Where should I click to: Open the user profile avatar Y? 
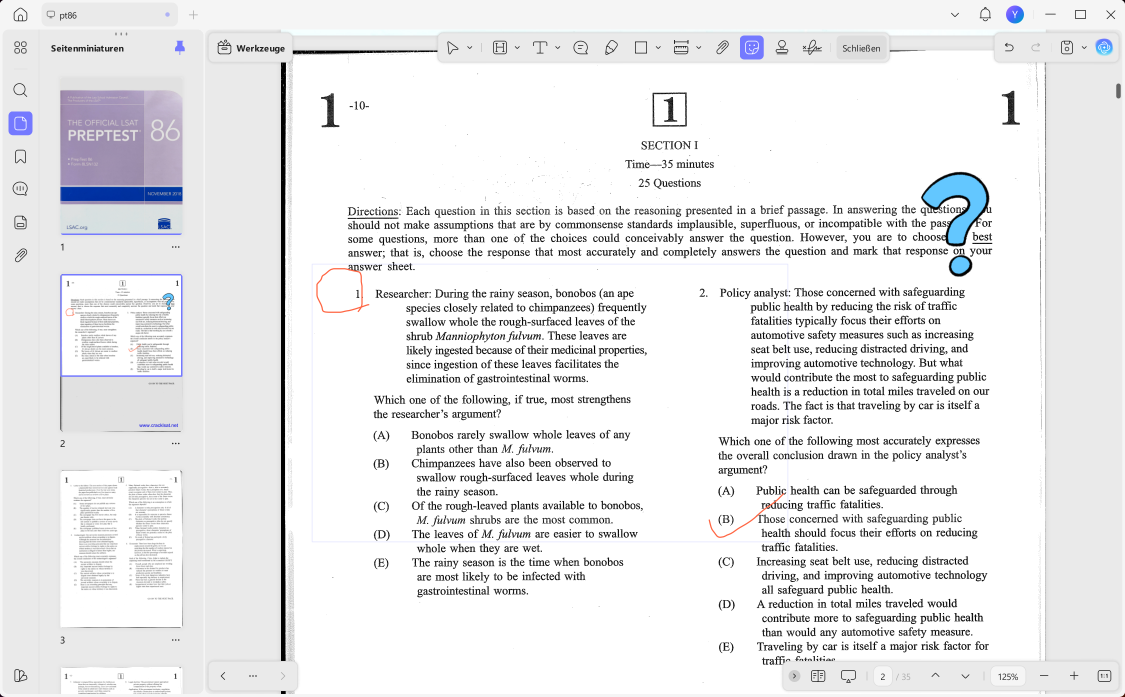pos(1015,14)
